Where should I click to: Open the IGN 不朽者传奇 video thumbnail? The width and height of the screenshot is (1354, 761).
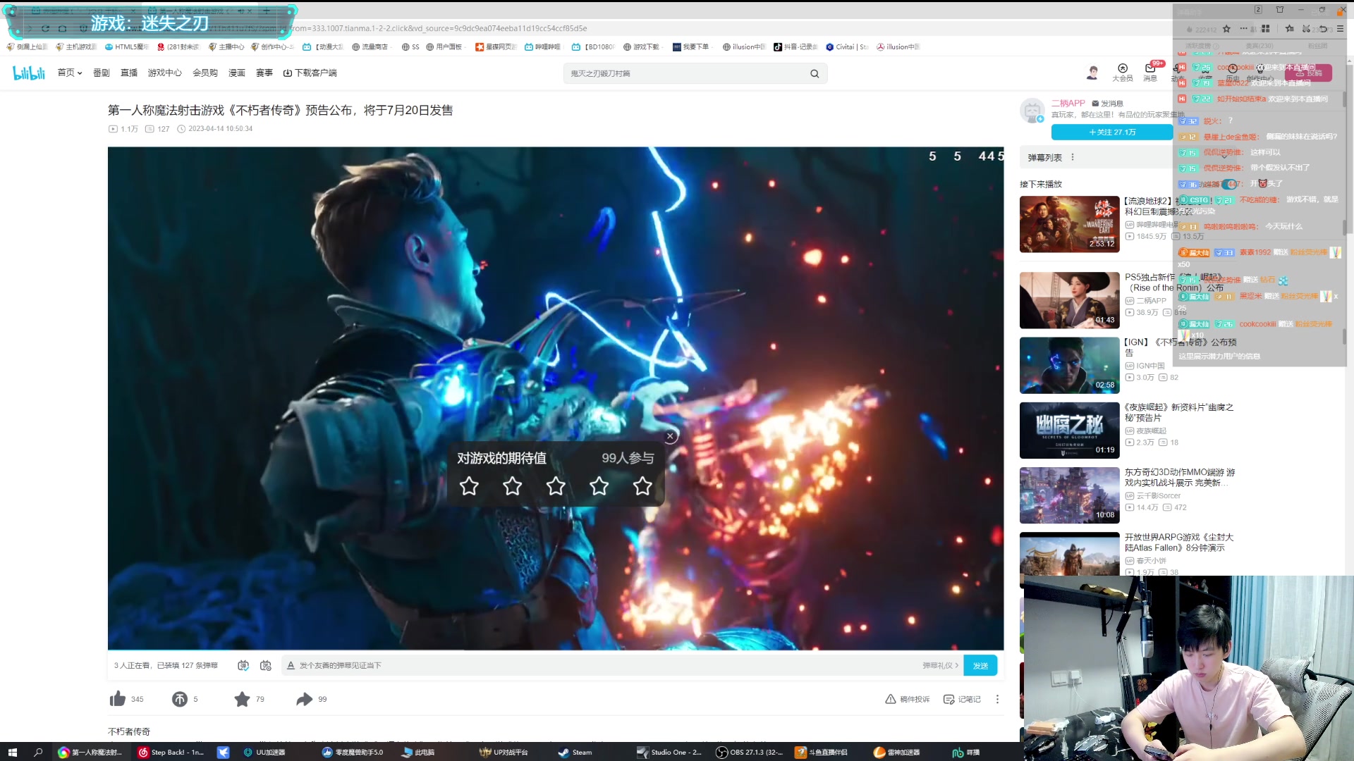pos(1069,365)
